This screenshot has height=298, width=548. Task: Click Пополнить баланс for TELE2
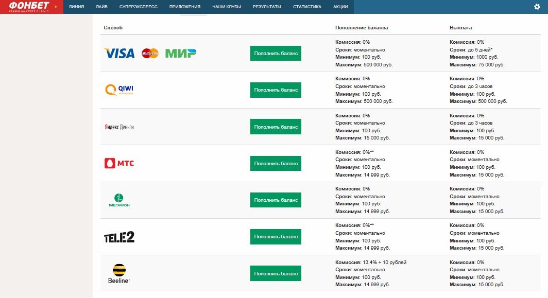276,237
